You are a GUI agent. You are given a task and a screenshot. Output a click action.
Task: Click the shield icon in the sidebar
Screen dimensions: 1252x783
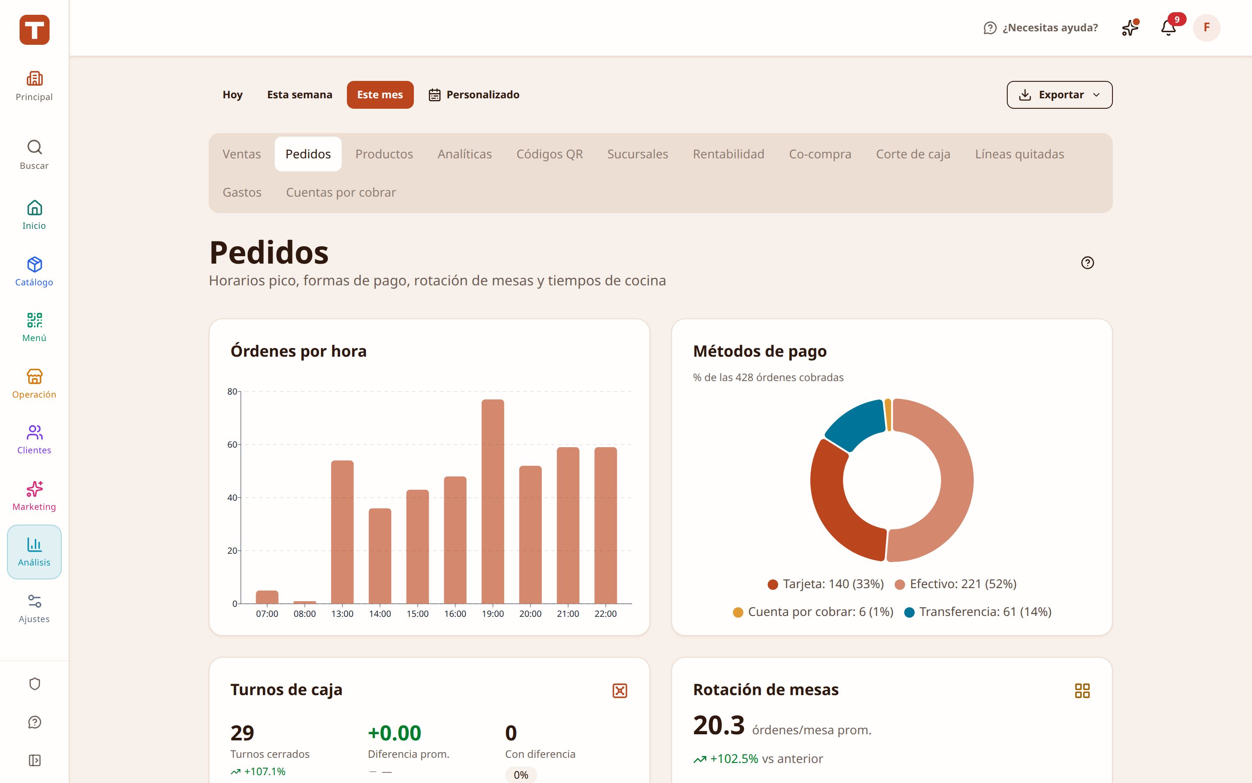(35, 684)
